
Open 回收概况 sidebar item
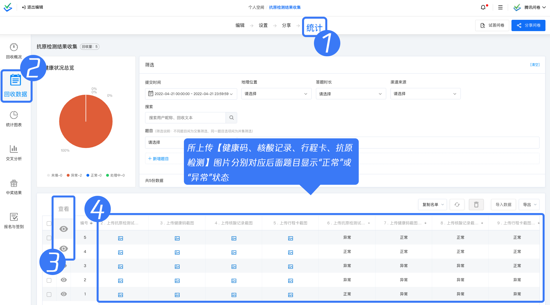14,51
